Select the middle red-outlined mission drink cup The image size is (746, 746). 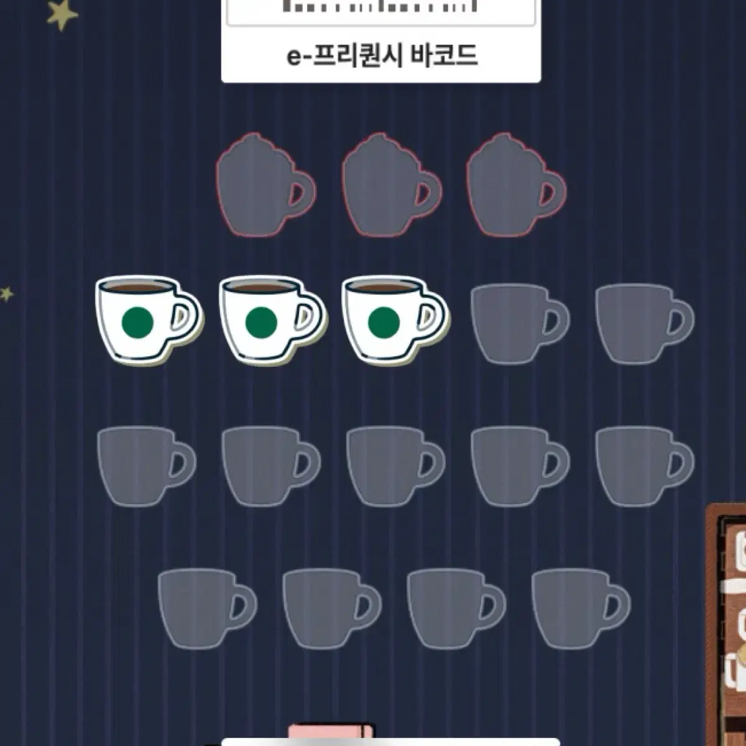[x=392, y=185]
